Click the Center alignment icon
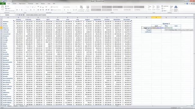The width and height of the screenshot is (195, 109). click(41, 10)
